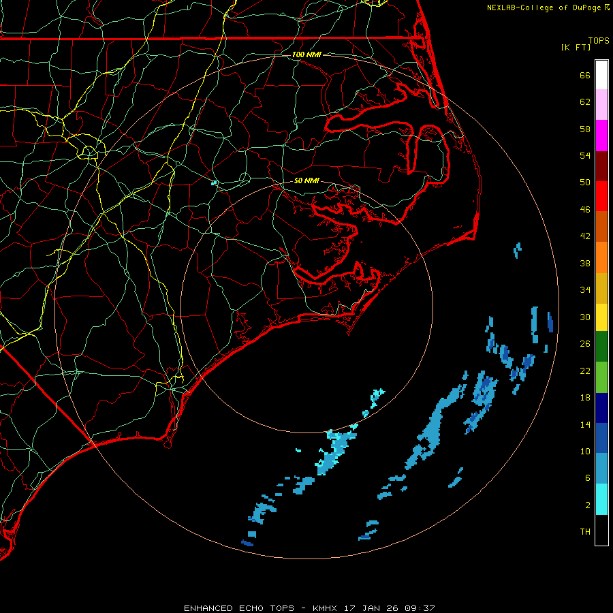Click the "6" legend value
Viewport: 613px width, 613px height.
[588, 478]
